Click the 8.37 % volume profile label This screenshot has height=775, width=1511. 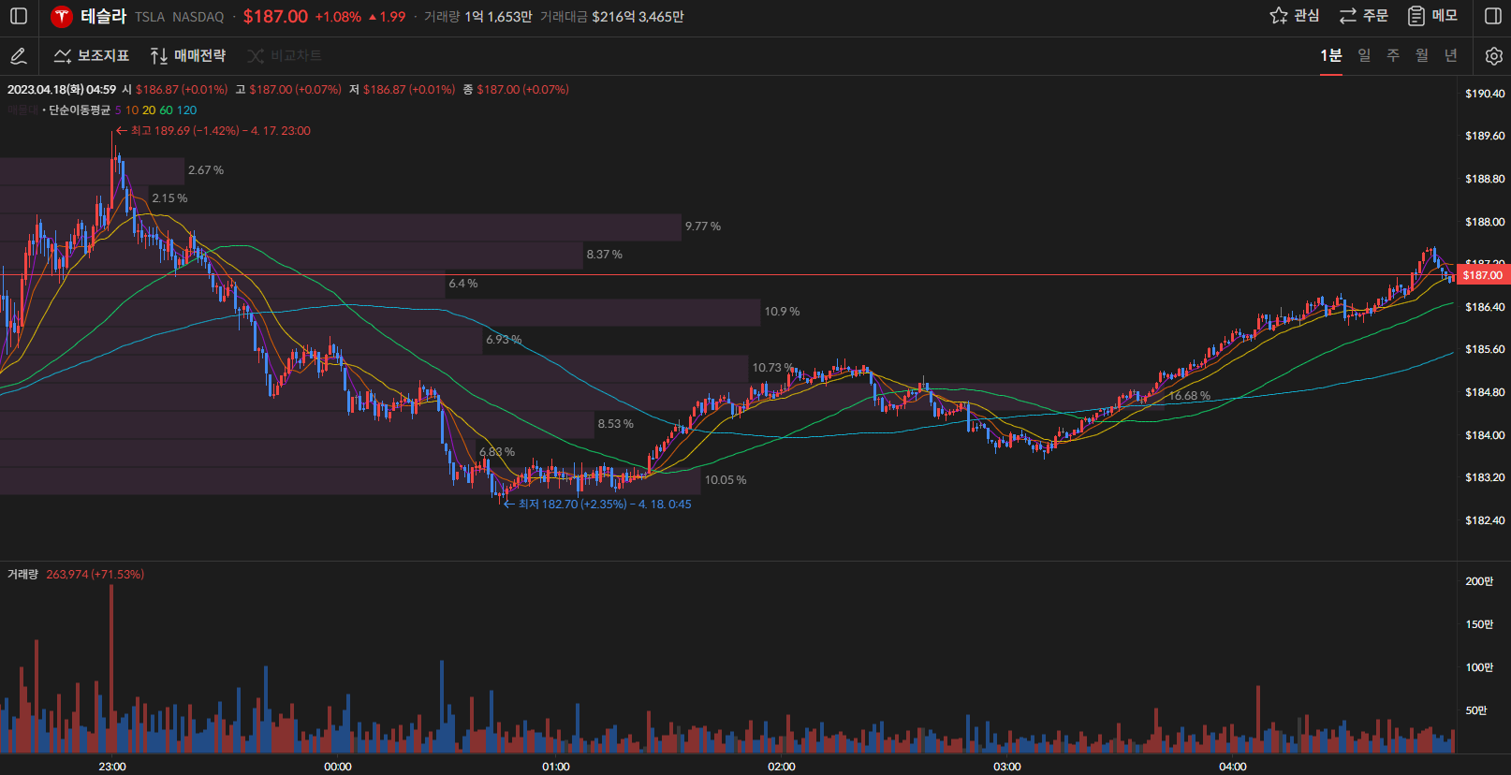tap(604, 255)
